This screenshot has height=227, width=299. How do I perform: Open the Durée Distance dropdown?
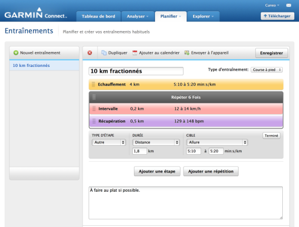click(156, 142)
